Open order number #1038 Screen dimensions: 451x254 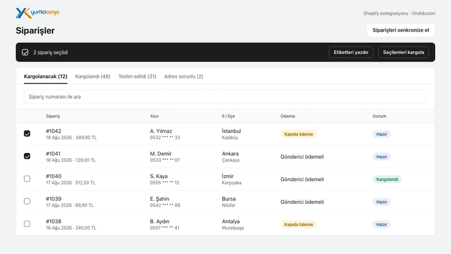54,221
